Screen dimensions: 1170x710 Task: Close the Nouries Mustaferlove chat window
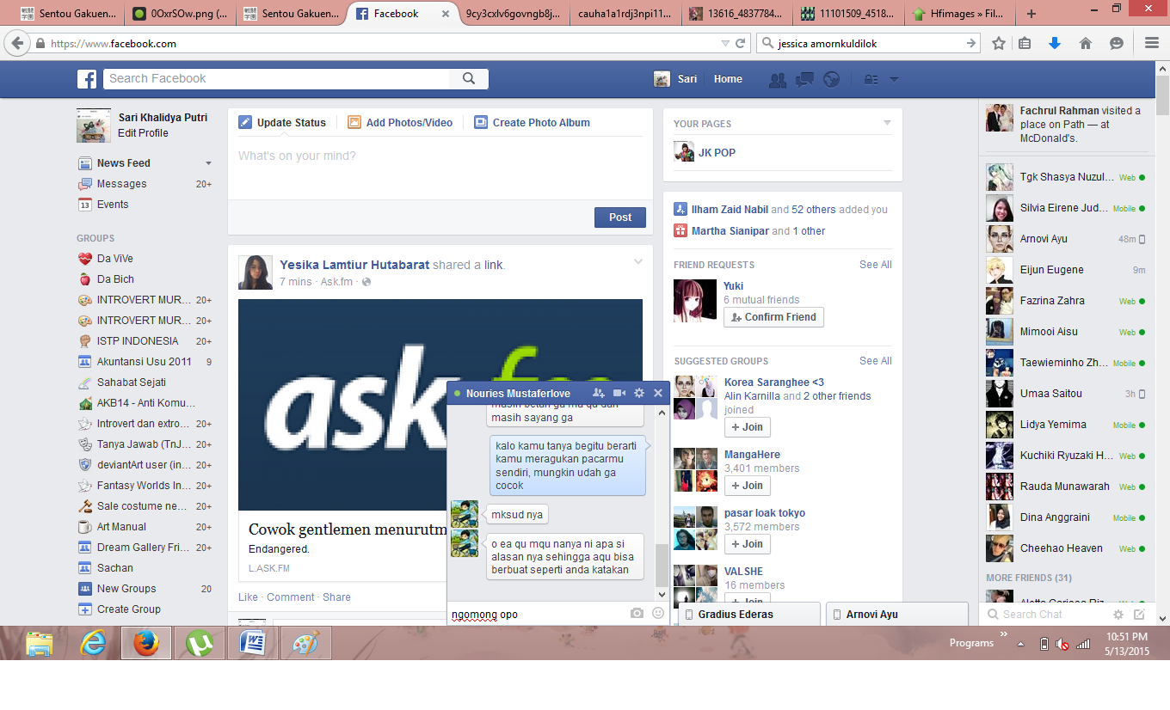658,393
